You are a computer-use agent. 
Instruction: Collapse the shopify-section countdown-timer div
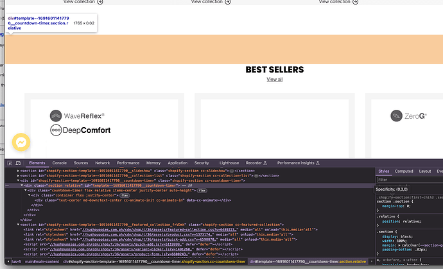coord(18,180)
